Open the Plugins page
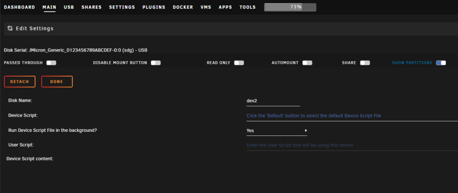This screenshot has height=193, width=458. [154, 7]
